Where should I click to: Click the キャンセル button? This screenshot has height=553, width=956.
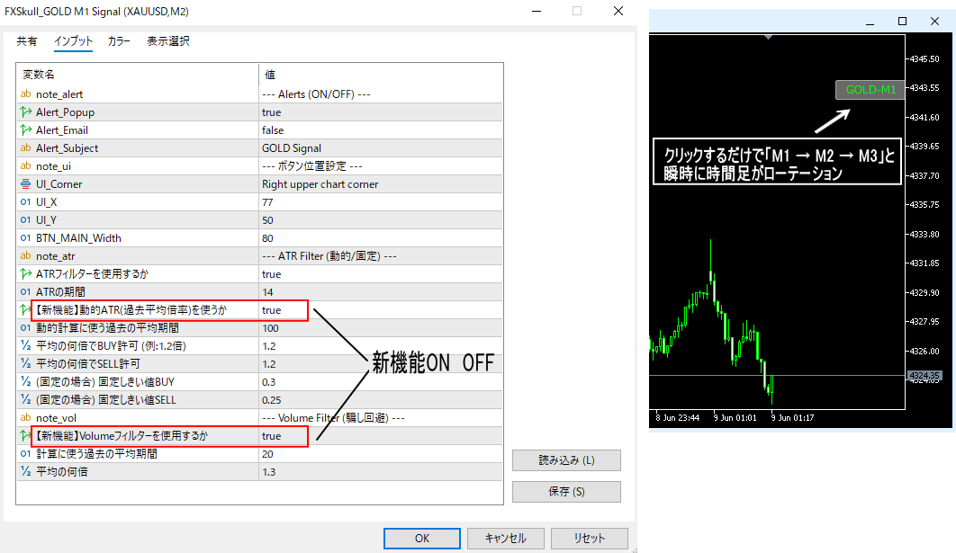tap(505, 539)
